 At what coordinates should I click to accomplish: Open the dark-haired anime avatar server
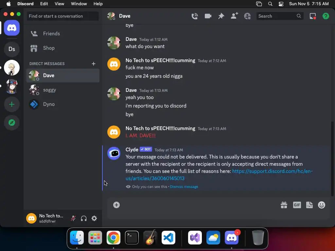tap(12, 86)
